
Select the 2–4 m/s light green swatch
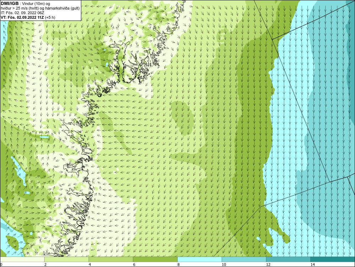pyautogui.click(x=67, y=259)
